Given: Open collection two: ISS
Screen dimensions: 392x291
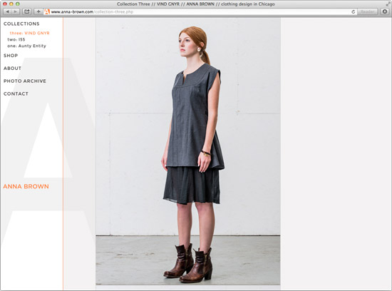Looking at the screenshot, I should click(16, 39).
